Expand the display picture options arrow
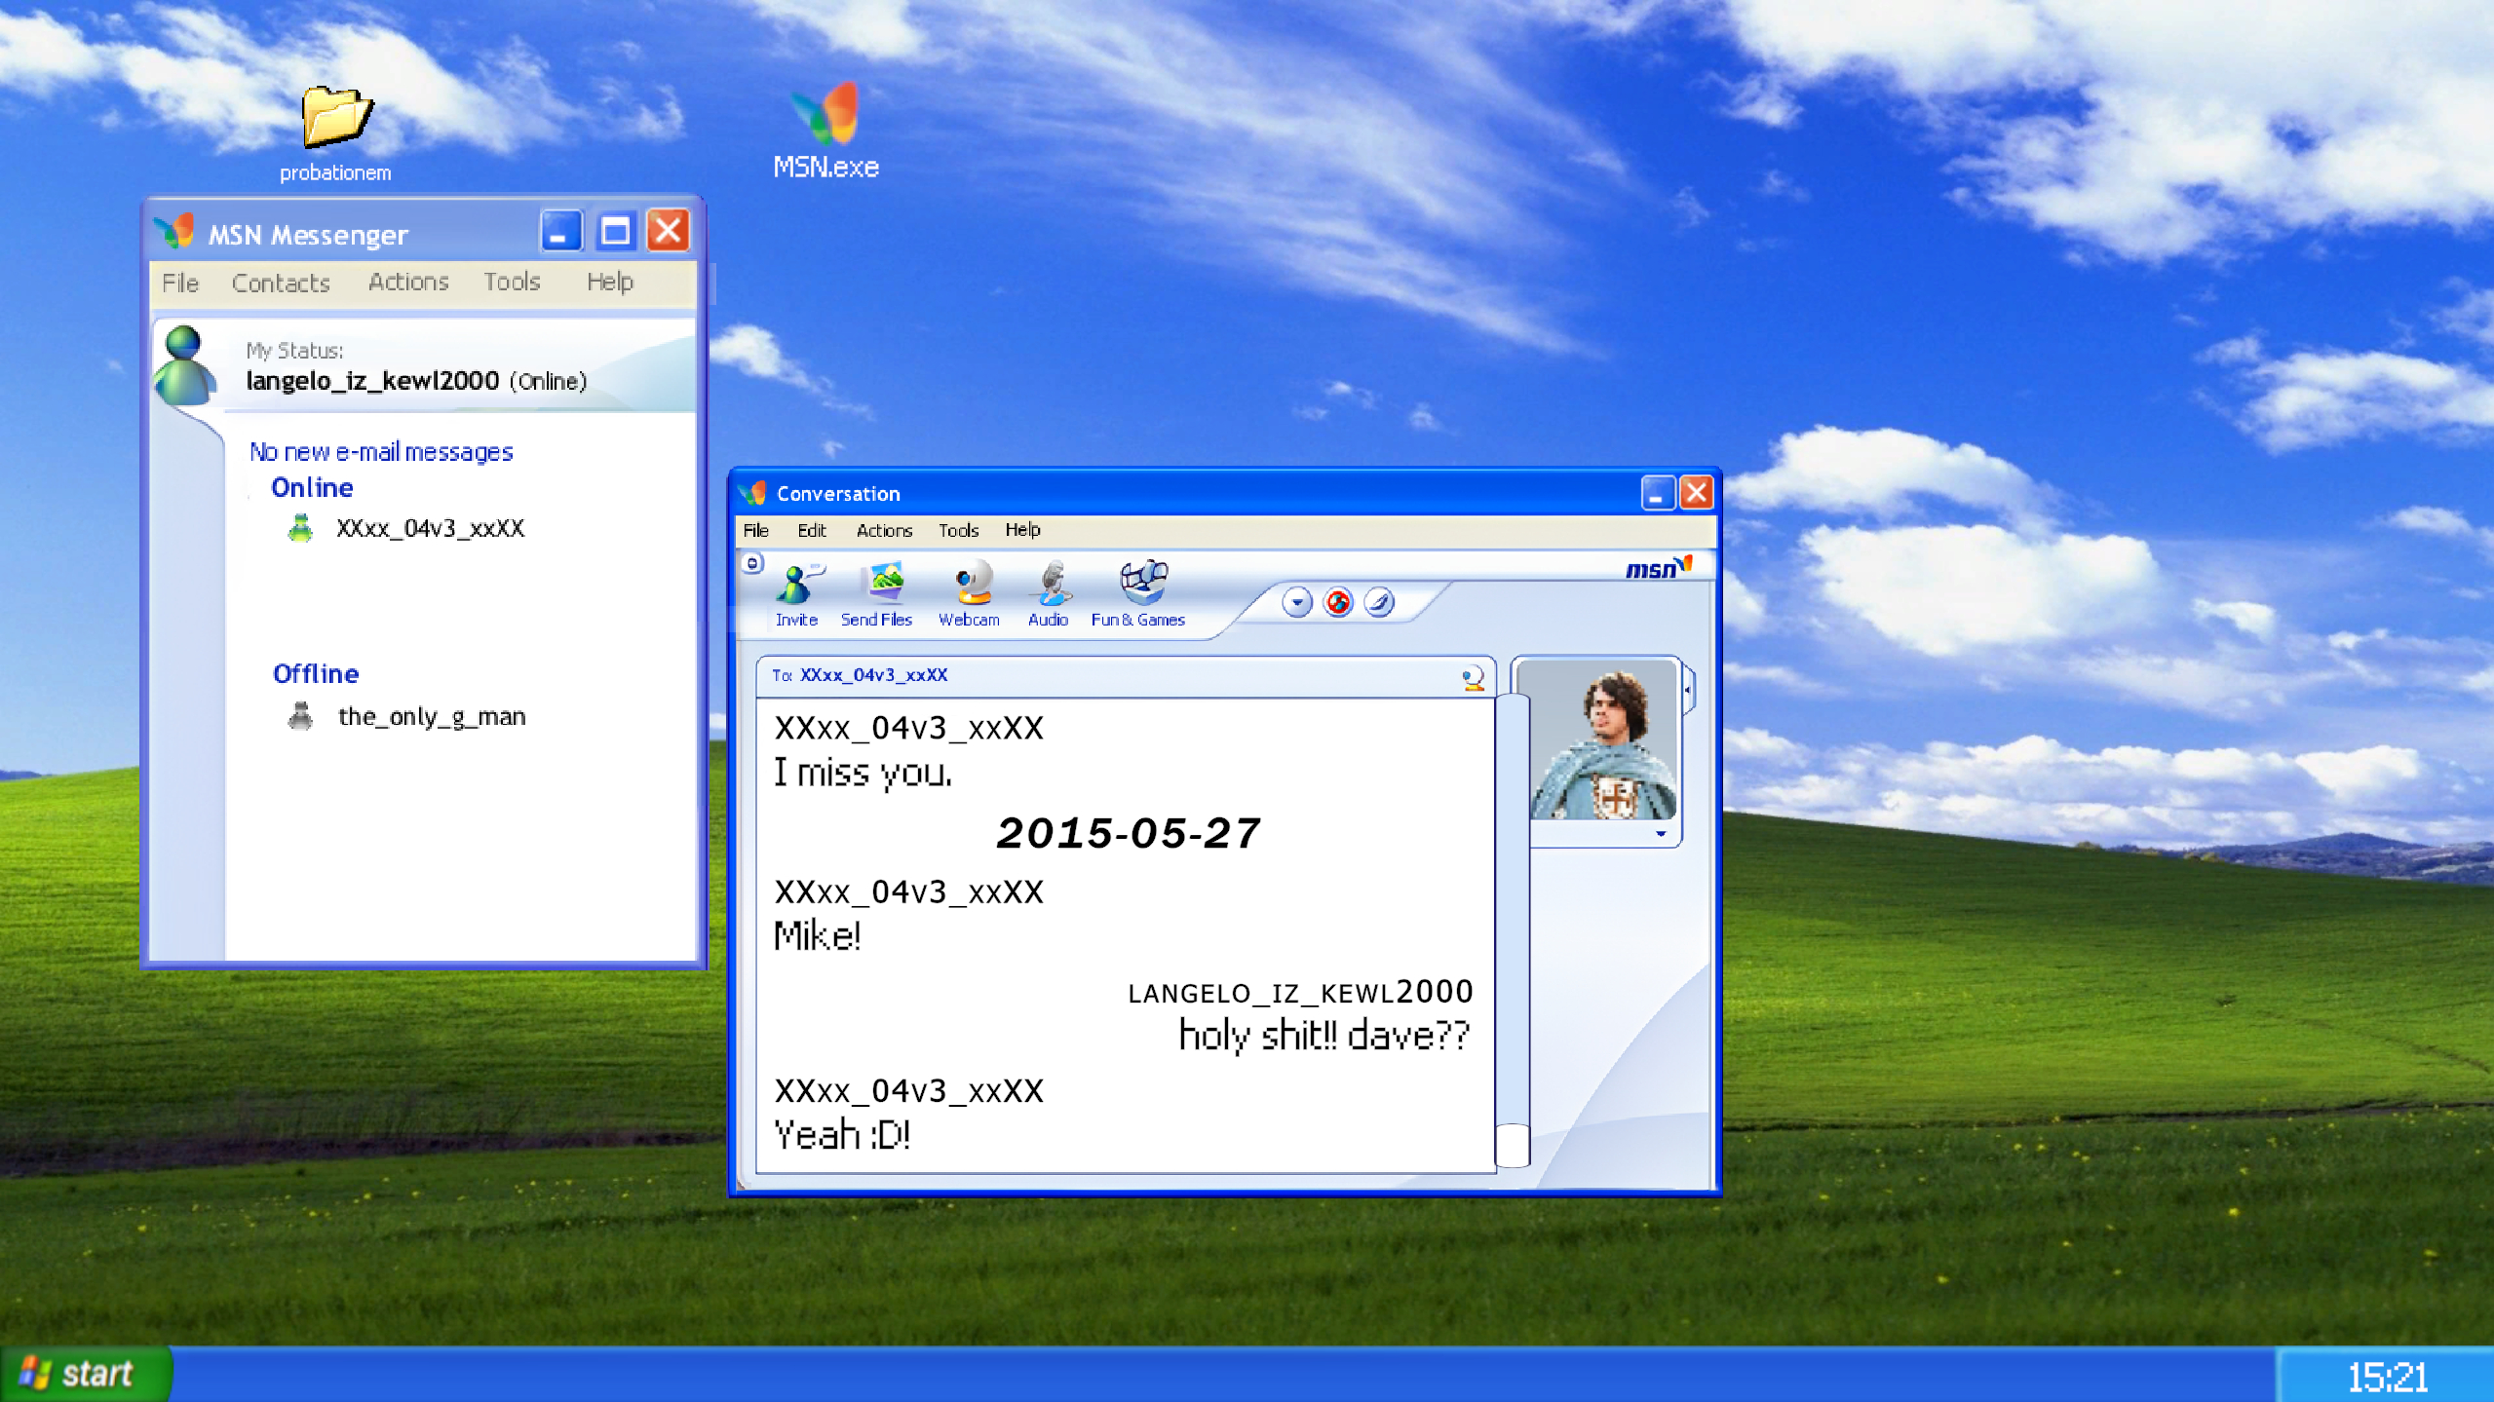Screen dimensions: 2494x1402 pyautogui.click(x=1661, y=834)
